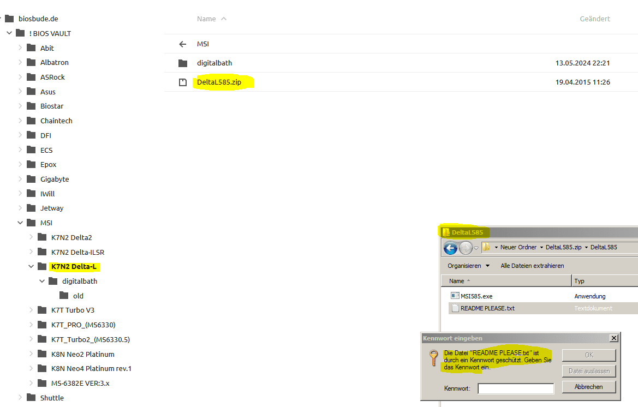Screen dimensions: 638x407
Task: Click the old folder icon in tree
Action: 64,295
